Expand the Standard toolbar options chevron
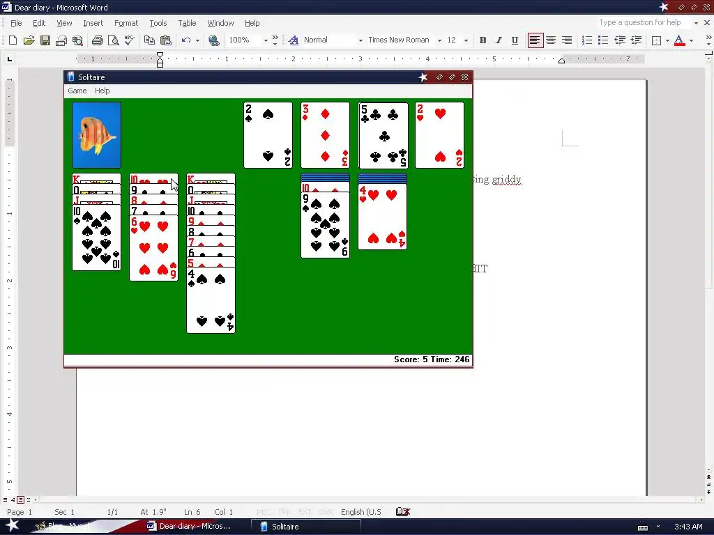 coord(275,40)
